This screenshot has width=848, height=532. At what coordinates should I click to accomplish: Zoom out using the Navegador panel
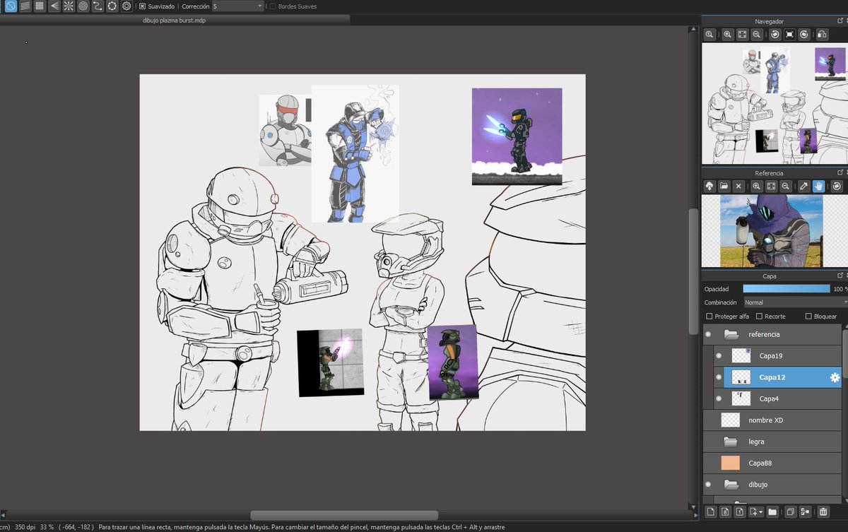pos(757,34)
